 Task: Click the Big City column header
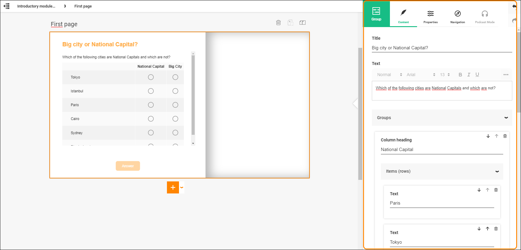[175, 66]
